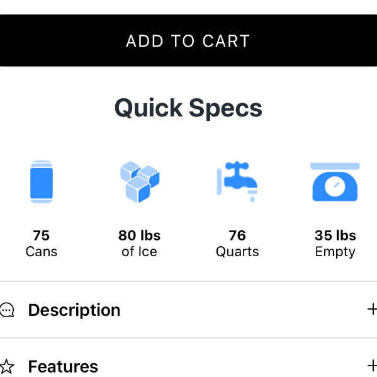Click the word Cans under can icon
The width and height of the screenshot is (377, 377).
pos(42,252)
